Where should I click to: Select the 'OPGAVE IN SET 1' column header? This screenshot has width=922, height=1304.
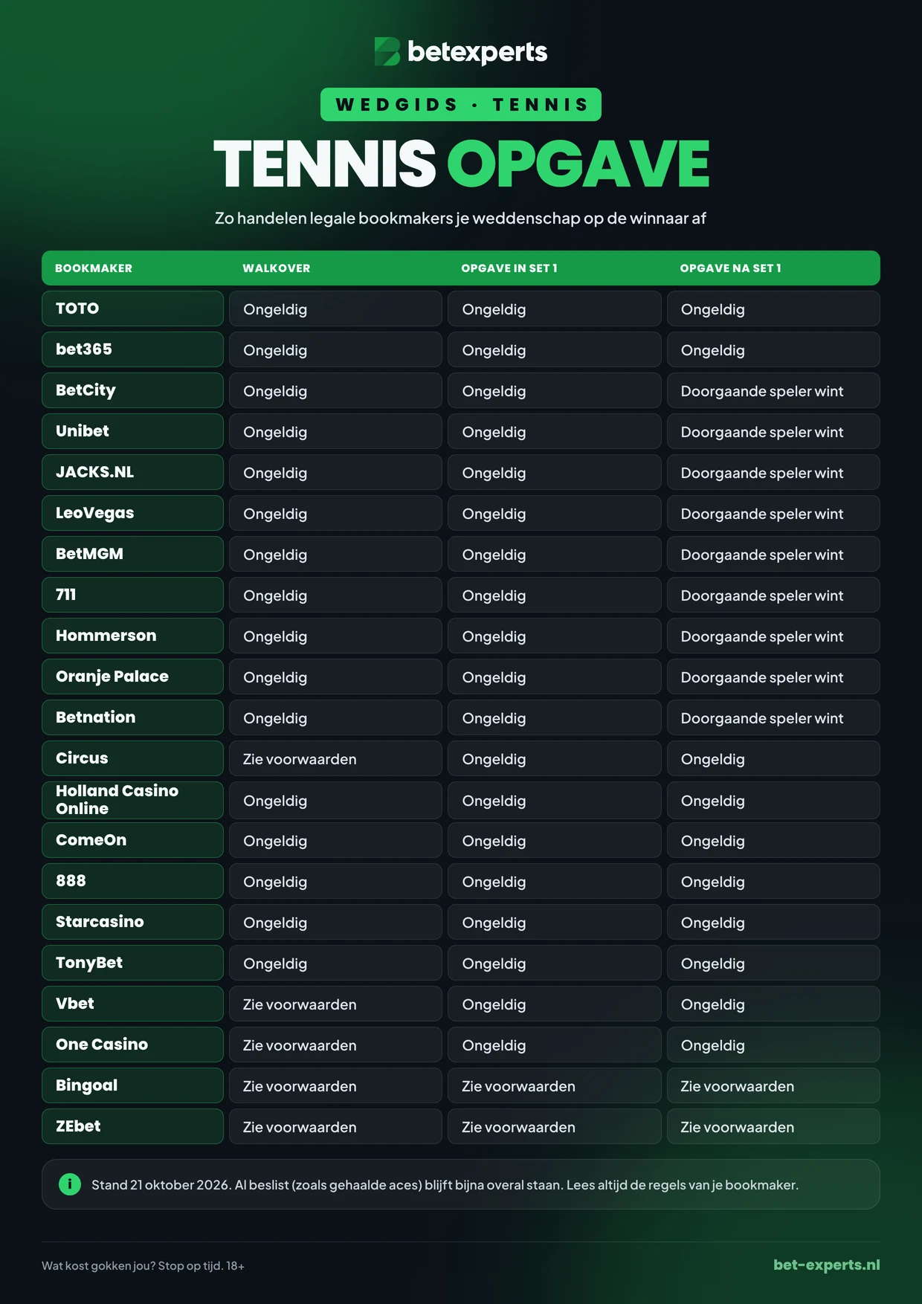509,268
